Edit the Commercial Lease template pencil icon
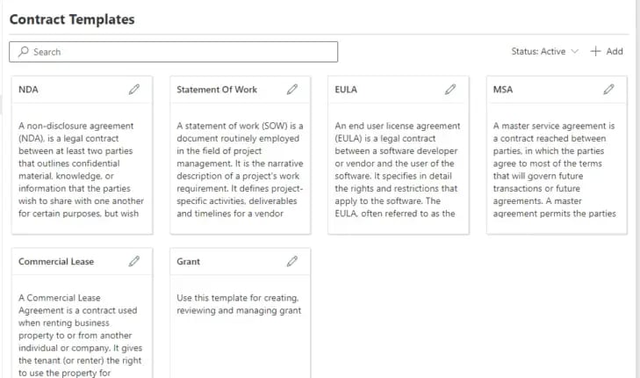The height and width of the screenshot is (378, 640). (x=133, y=262)
